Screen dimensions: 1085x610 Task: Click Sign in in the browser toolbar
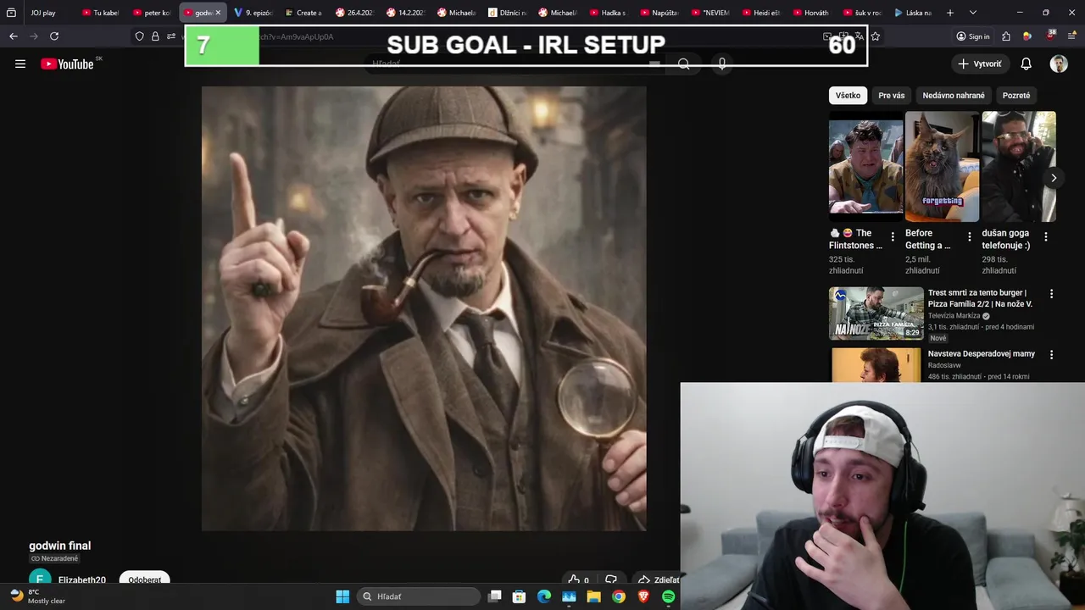(x=973, y=36)
